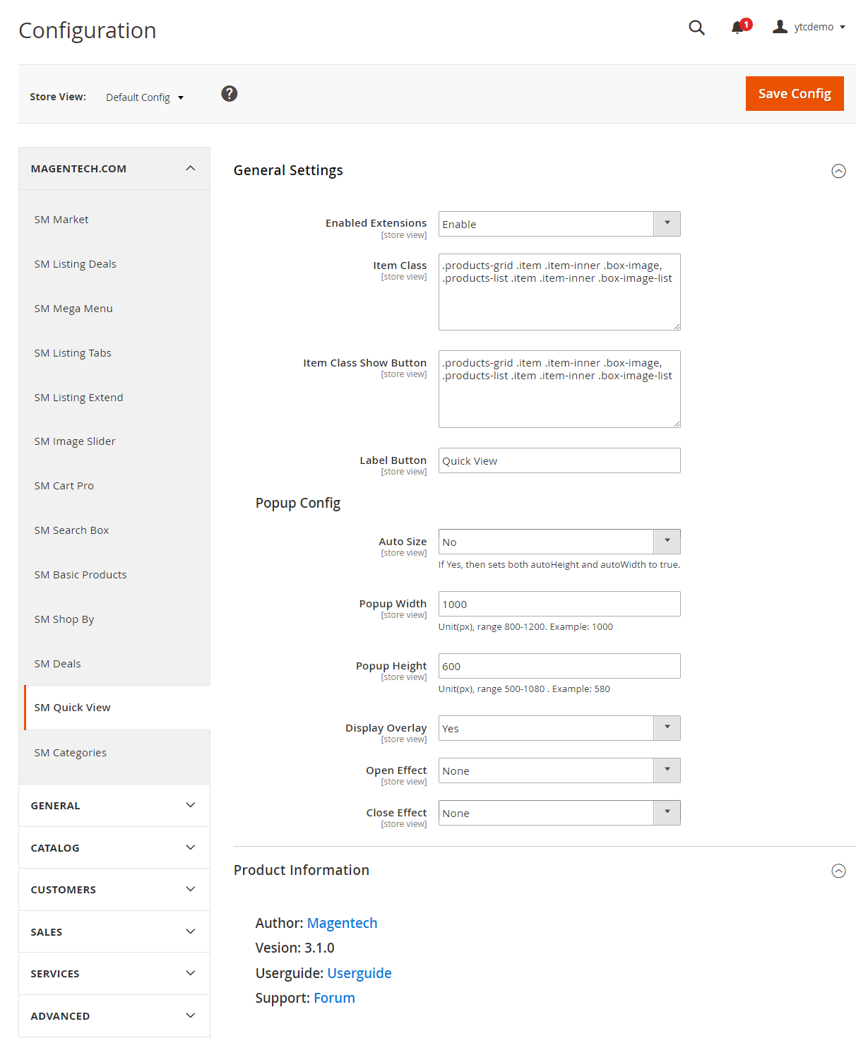
Task: Open the search magnifier icon
Action: 696,28
